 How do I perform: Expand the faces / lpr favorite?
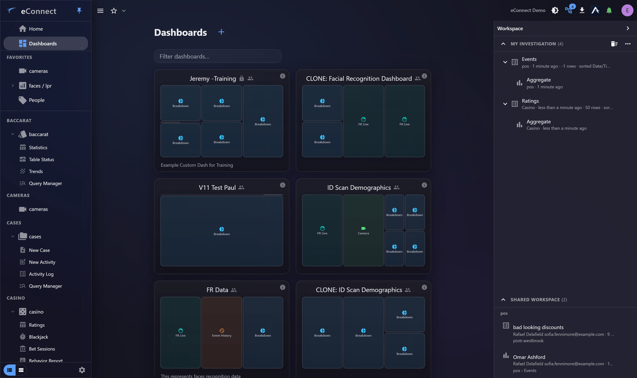coord(13,86)
